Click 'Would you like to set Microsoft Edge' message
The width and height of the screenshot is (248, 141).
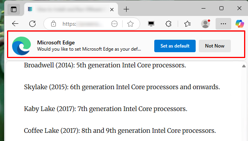89,49
